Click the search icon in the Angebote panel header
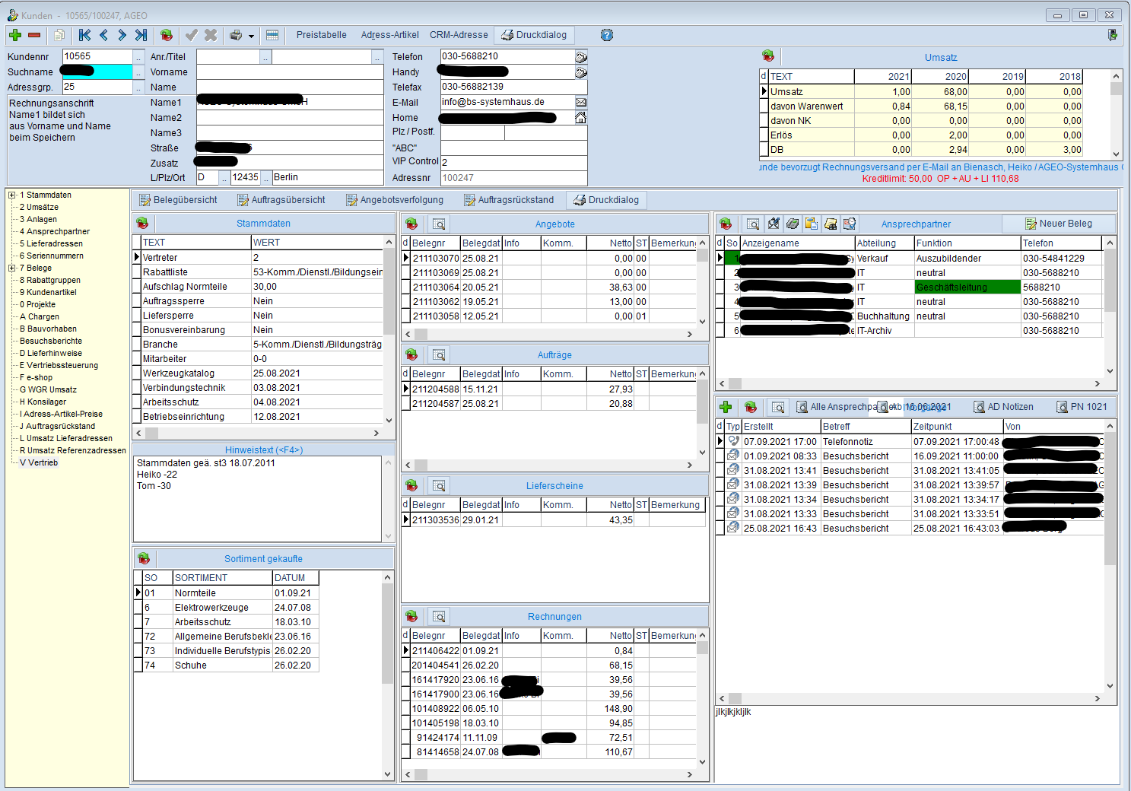The image size is (1131, 791). coord(439,224)
